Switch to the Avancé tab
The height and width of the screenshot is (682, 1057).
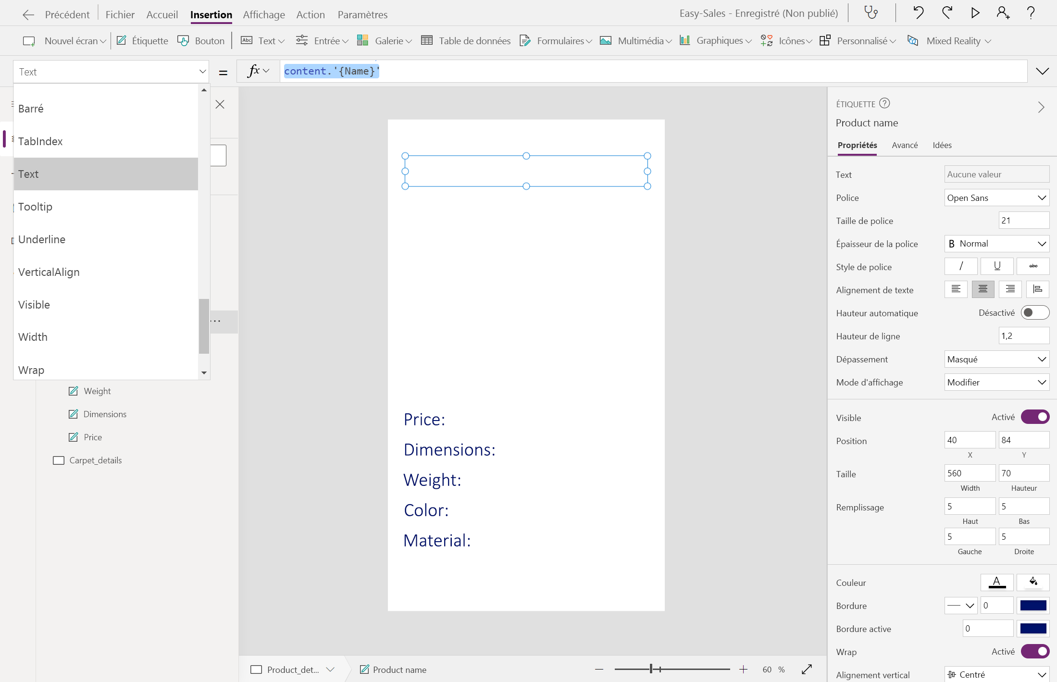[905, 145]
